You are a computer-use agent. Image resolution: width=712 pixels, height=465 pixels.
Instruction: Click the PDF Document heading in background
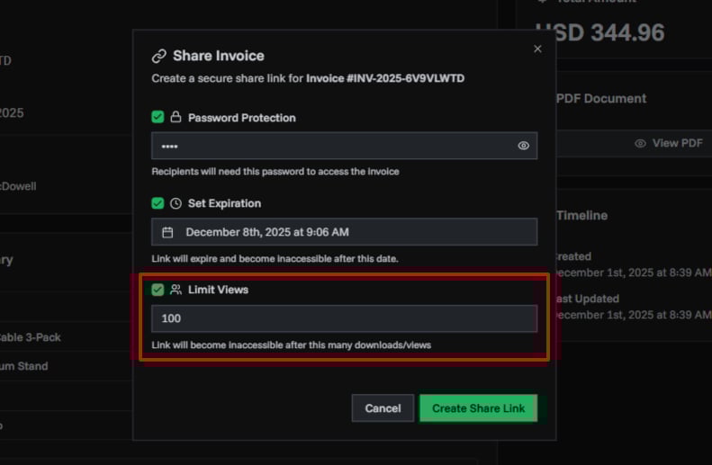pyautogui.click(x=601, y=98)
